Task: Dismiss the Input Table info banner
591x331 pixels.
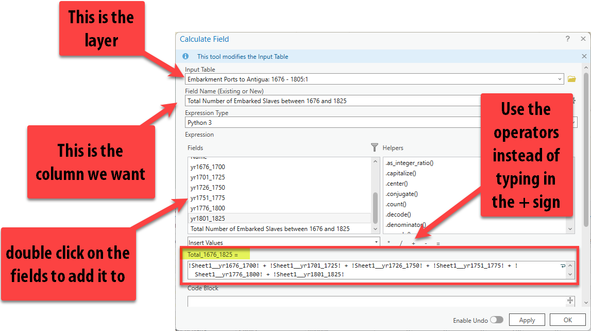Action: coord(584,56)
